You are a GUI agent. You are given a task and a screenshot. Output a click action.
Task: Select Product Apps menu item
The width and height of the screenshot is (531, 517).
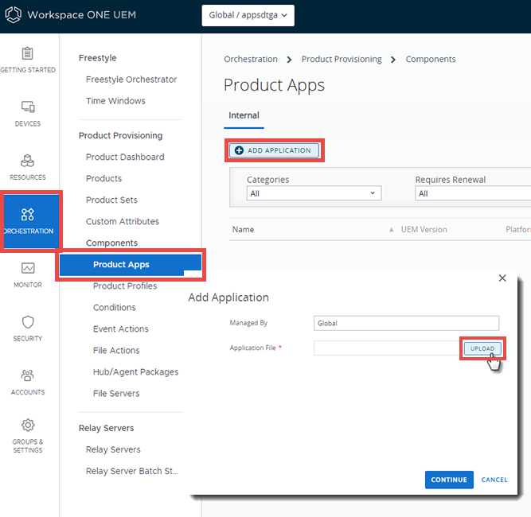point(131,265)
